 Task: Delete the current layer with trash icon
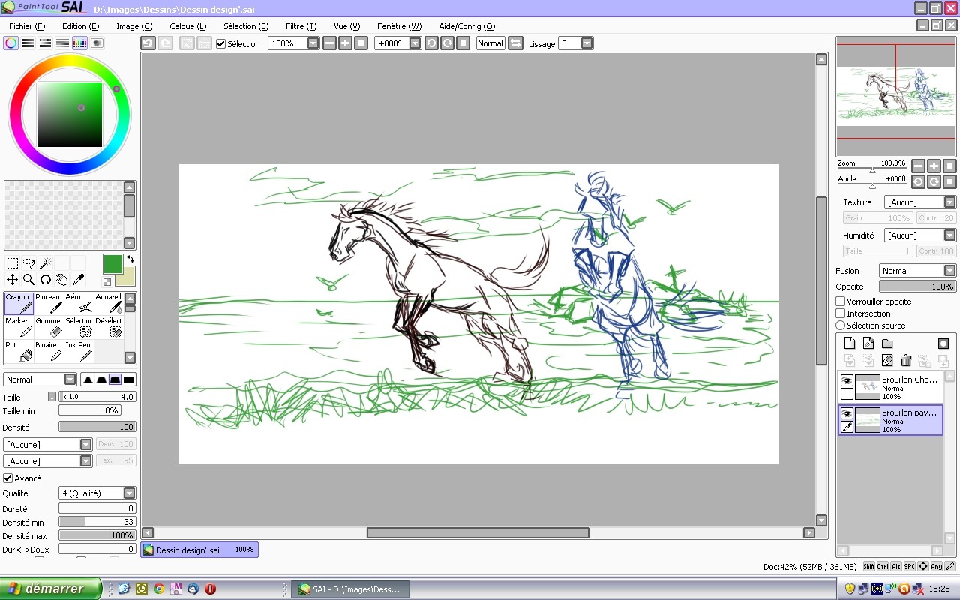click(x=906, y=361)
